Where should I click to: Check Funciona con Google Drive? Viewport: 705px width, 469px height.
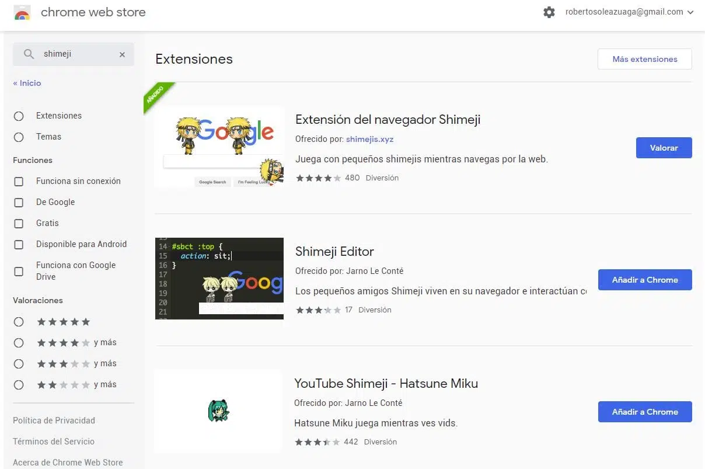tap(19, 271)
